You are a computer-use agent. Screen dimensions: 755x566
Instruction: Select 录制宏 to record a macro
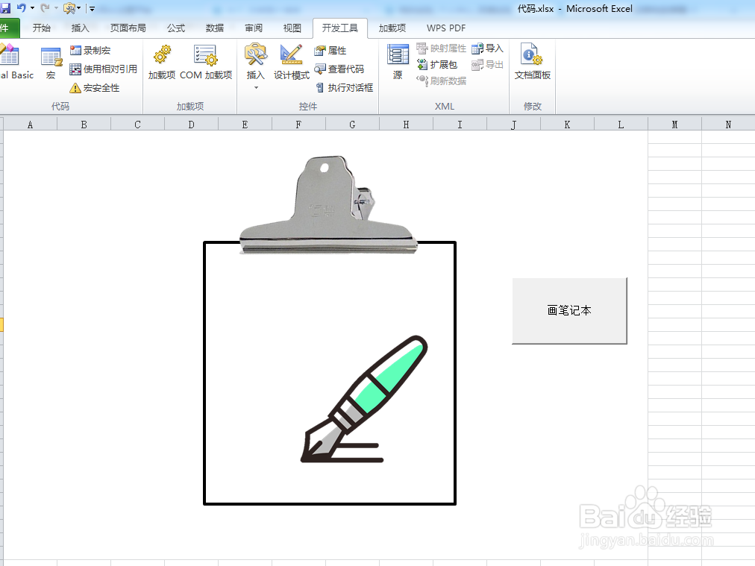[91, 50]
